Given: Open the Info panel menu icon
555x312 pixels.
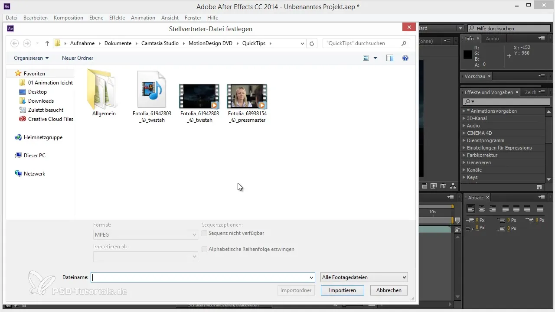Looking at the screenshot, I should (x=541, y=39).
